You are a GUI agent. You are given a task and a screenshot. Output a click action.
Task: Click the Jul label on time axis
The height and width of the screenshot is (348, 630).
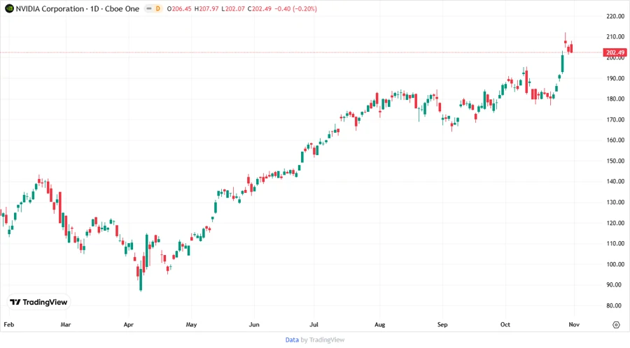tap(314, 324)
